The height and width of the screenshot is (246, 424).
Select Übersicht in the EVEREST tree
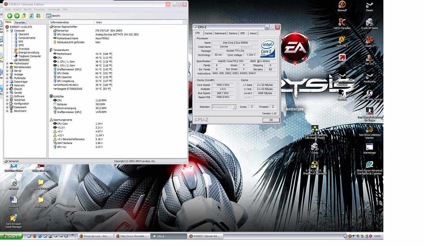click(x=24, y=34)
